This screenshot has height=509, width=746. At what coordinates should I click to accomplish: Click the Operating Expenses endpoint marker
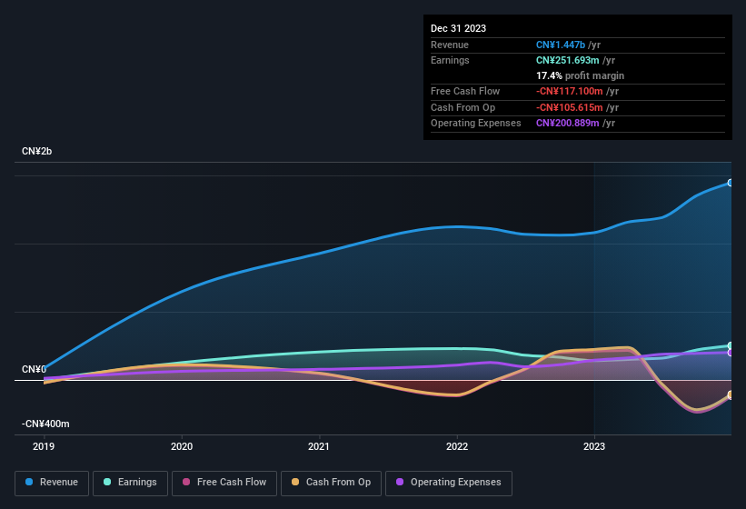[731, 353]
